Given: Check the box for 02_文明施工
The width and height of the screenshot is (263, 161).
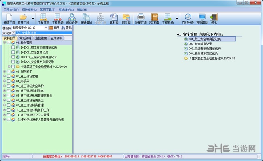Looking at the screenshot, I should pyautogui.click(x=8, y=72).
